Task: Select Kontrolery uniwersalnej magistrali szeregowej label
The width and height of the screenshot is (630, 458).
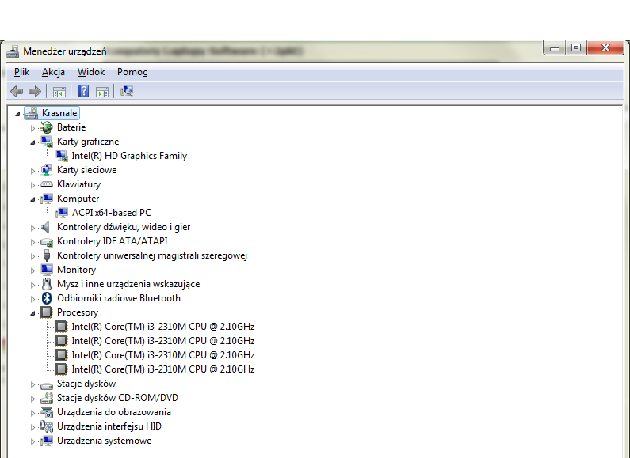Action: (x=152, y=255)
